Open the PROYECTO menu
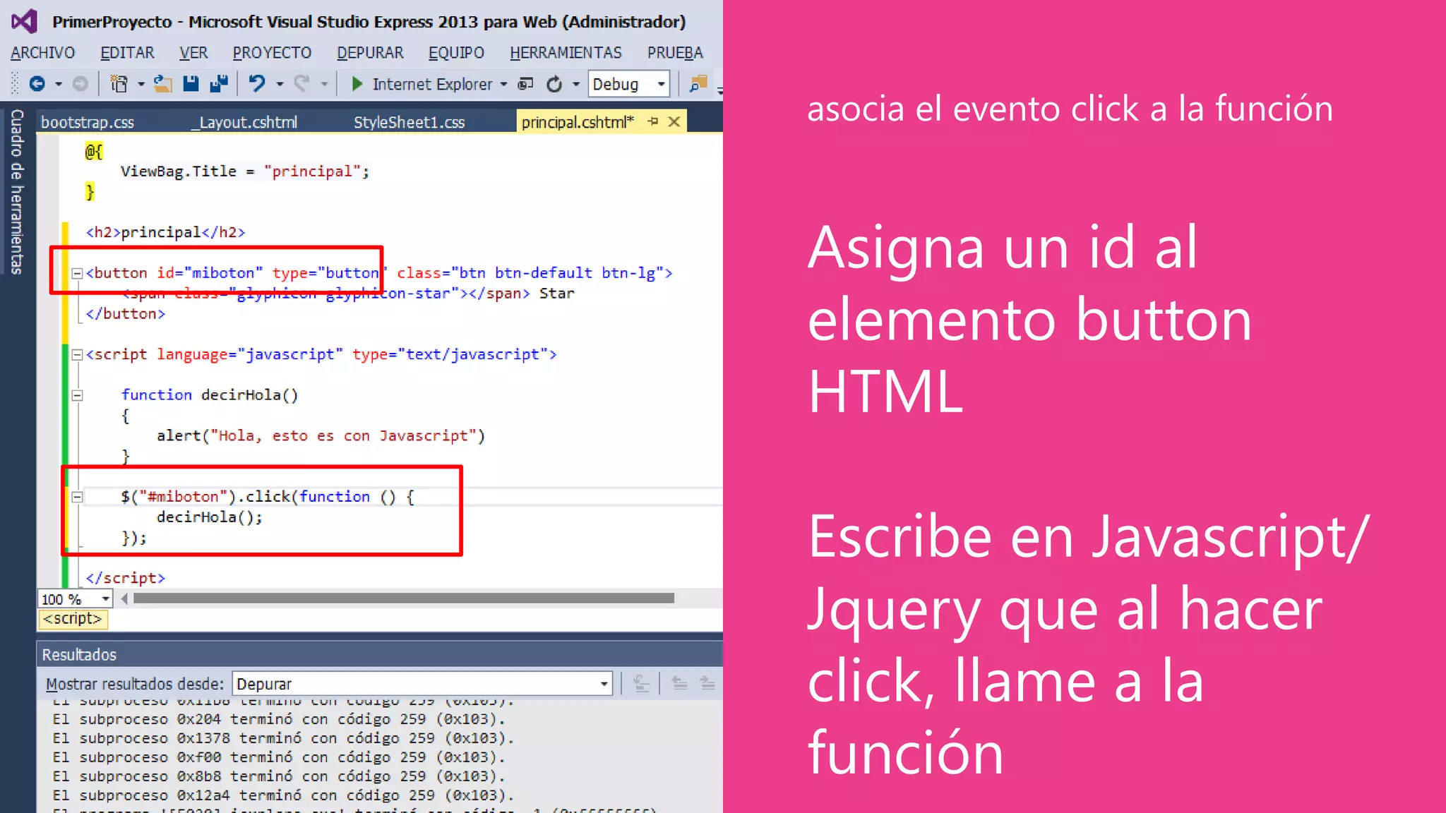 pos(272,53)
